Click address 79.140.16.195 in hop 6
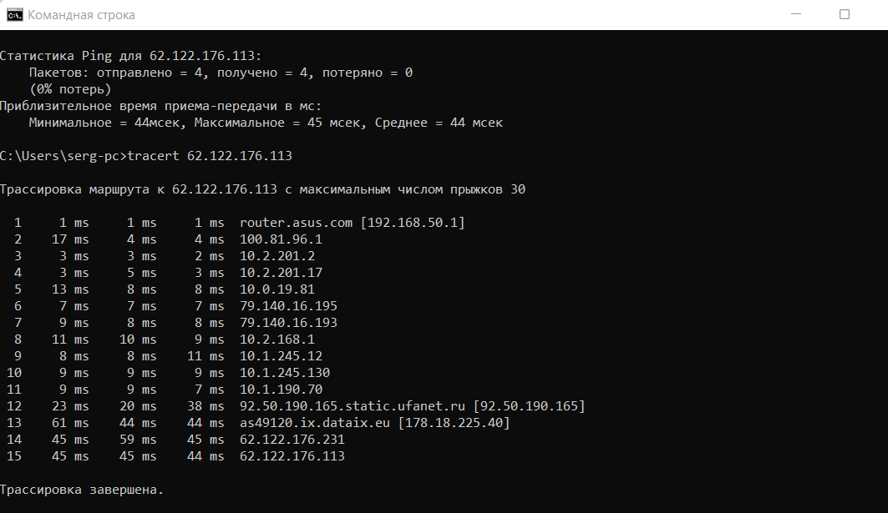 tap(288, 306)
